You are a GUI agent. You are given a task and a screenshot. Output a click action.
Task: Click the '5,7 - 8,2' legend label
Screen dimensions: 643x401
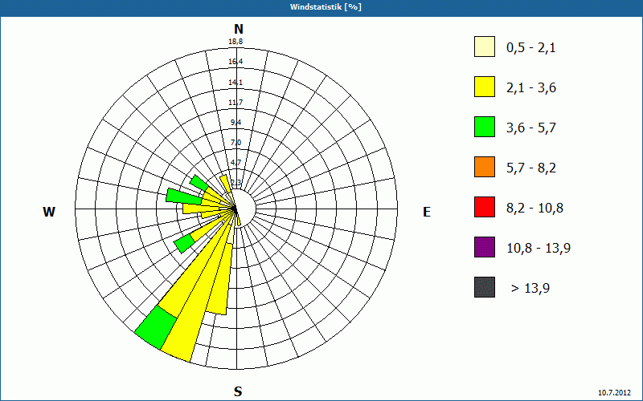(531, 168)
